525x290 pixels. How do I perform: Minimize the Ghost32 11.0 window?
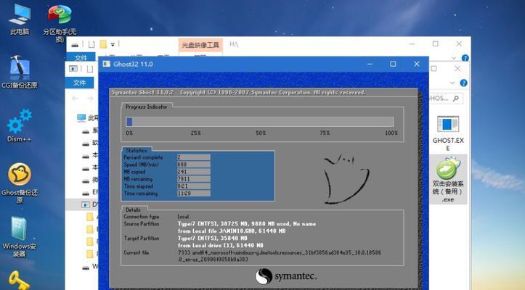(x=370, y=64)
